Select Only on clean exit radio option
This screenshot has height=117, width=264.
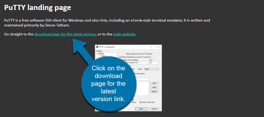click(141, 102)
